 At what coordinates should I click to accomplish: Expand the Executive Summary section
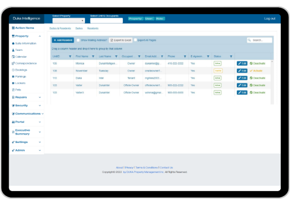point(40,132)
